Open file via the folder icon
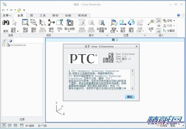 [19, 10]
